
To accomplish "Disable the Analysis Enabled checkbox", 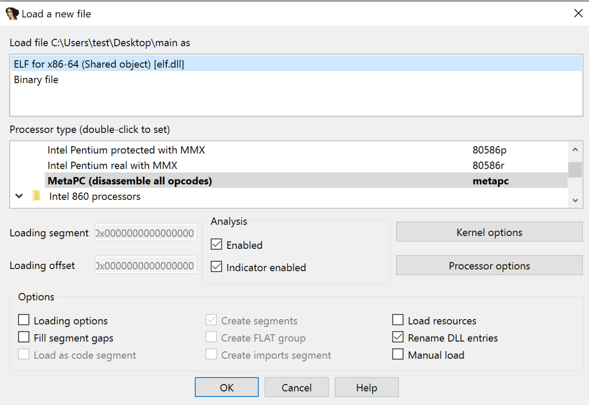I will pos(217,244).
